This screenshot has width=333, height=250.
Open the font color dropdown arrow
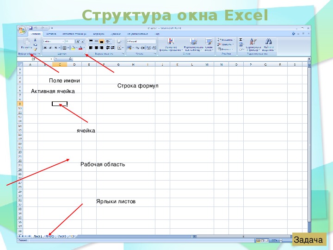coord(84,48)
